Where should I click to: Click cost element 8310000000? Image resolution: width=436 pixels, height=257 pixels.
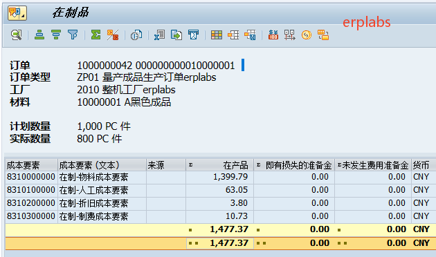click(31, 177)
